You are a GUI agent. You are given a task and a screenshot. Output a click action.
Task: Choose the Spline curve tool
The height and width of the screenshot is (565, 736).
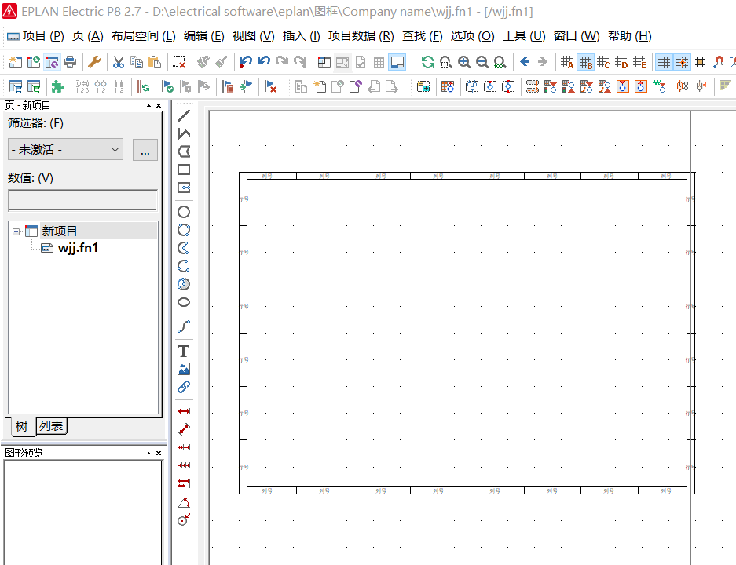click(184, 326)
